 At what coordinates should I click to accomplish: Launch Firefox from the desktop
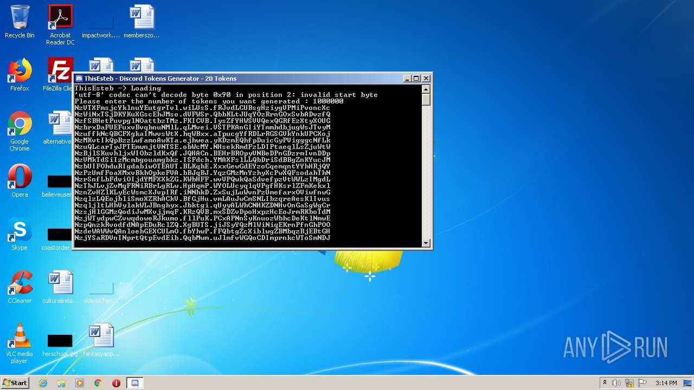20,75
